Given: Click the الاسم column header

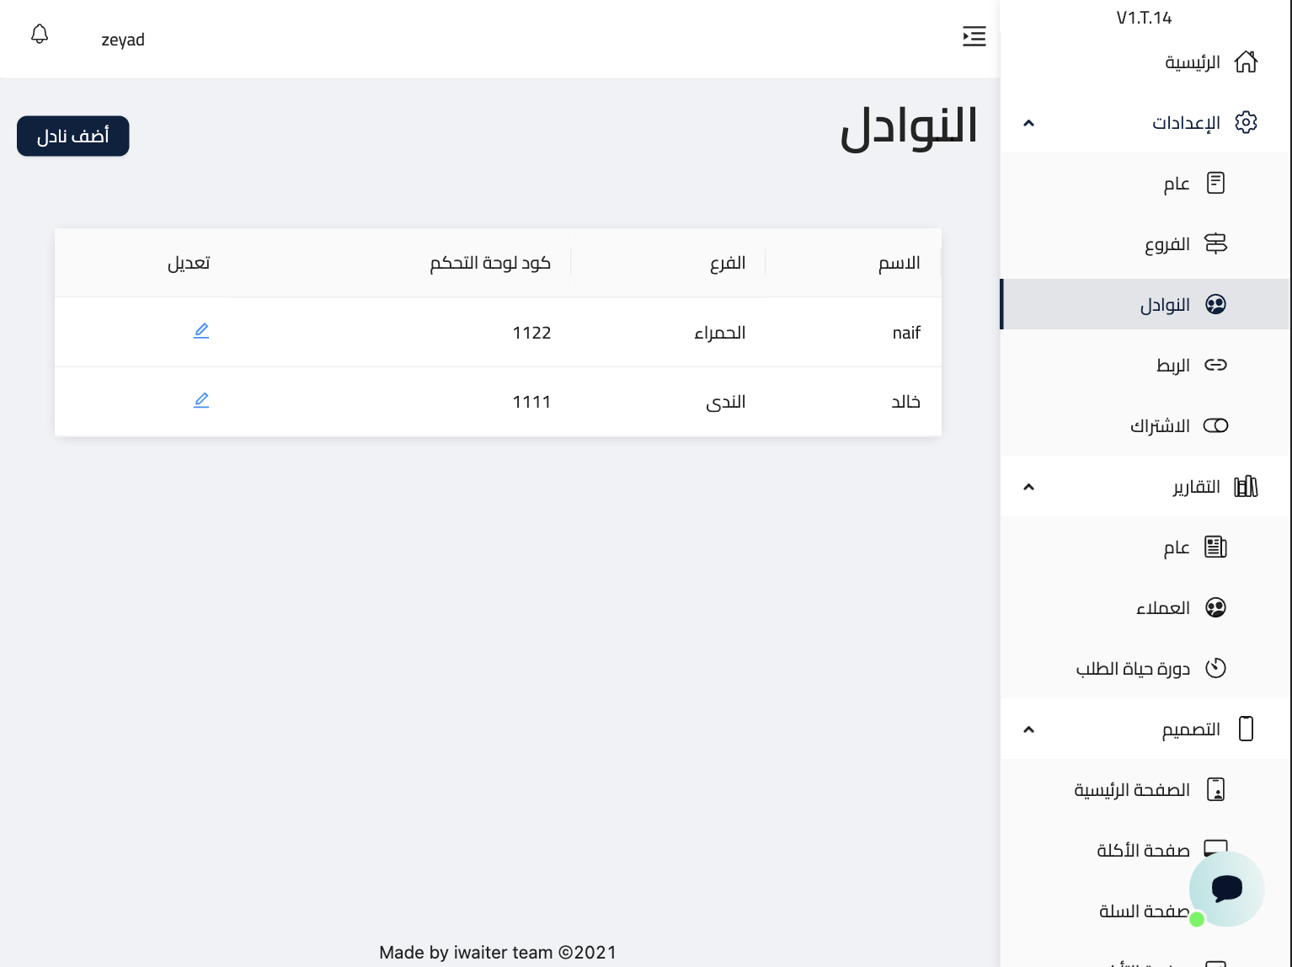Looking at the screenshot, I should 899,263.
